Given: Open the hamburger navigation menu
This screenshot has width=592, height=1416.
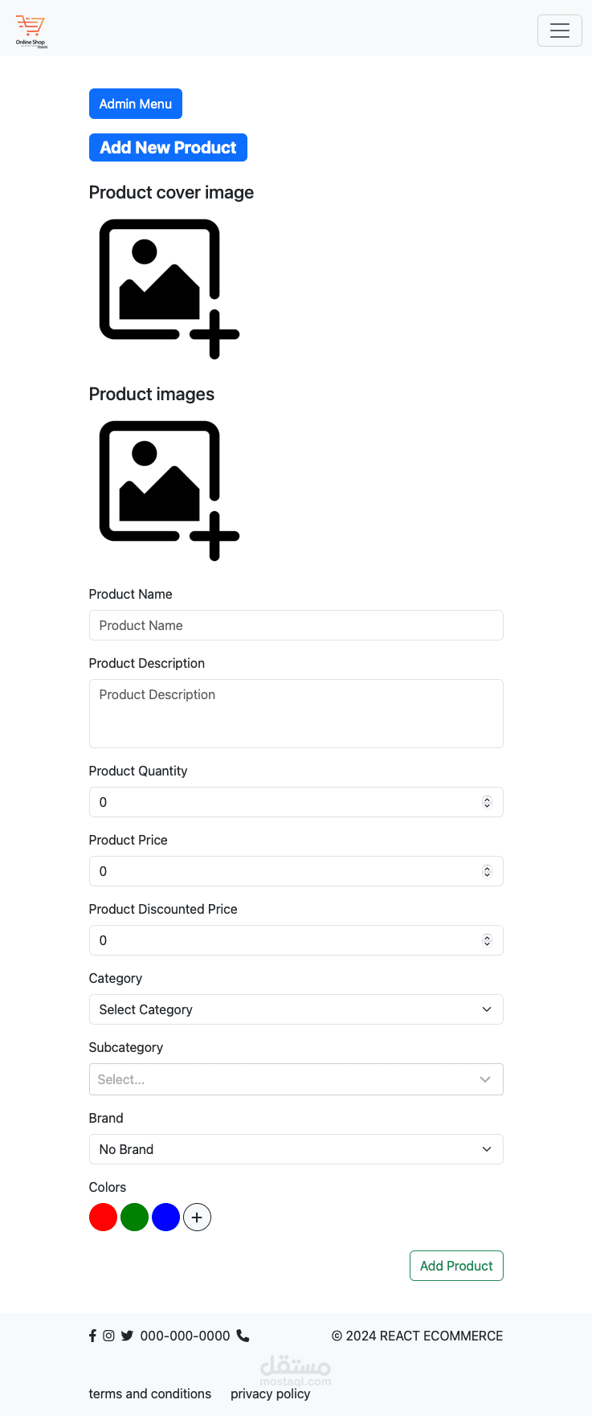Looking at the screenshot, I should click(559, 31).
